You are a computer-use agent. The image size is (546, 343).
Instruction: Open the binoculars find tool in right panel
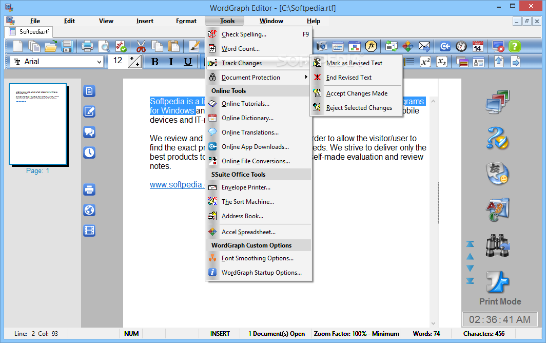tap(498, 246)
